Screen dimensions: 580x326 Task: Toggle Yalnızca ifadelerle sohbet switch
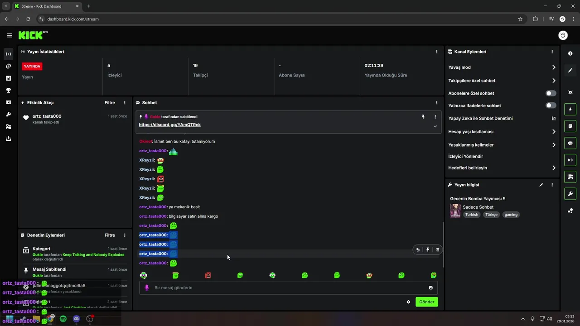(x=551, y=105)
